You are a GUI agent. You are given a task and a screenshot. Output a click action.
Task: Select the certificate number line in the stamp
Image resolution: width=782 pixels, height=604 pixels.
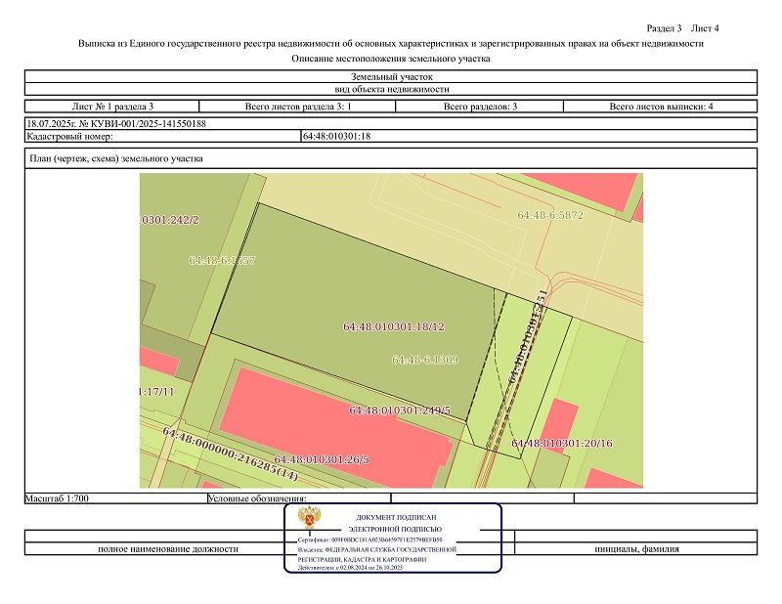369,539
